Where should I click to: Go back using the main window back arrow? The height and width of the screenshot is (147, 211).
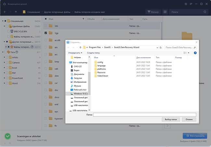(5, 12)
